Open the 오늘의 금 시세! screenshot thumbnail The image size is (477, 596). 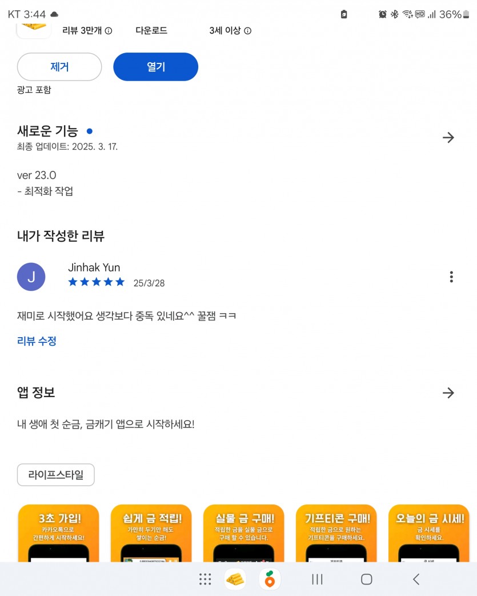429,533
